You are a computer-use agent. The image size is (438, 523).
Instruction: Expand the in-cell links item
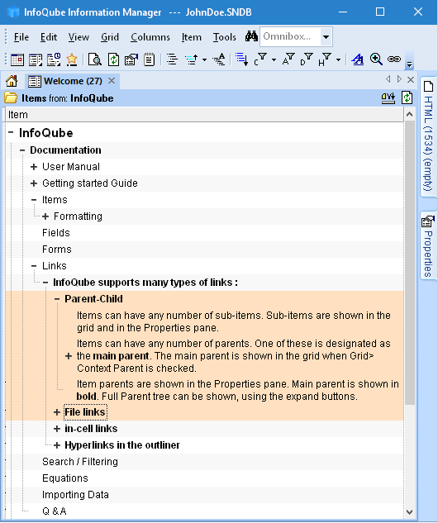57,429
